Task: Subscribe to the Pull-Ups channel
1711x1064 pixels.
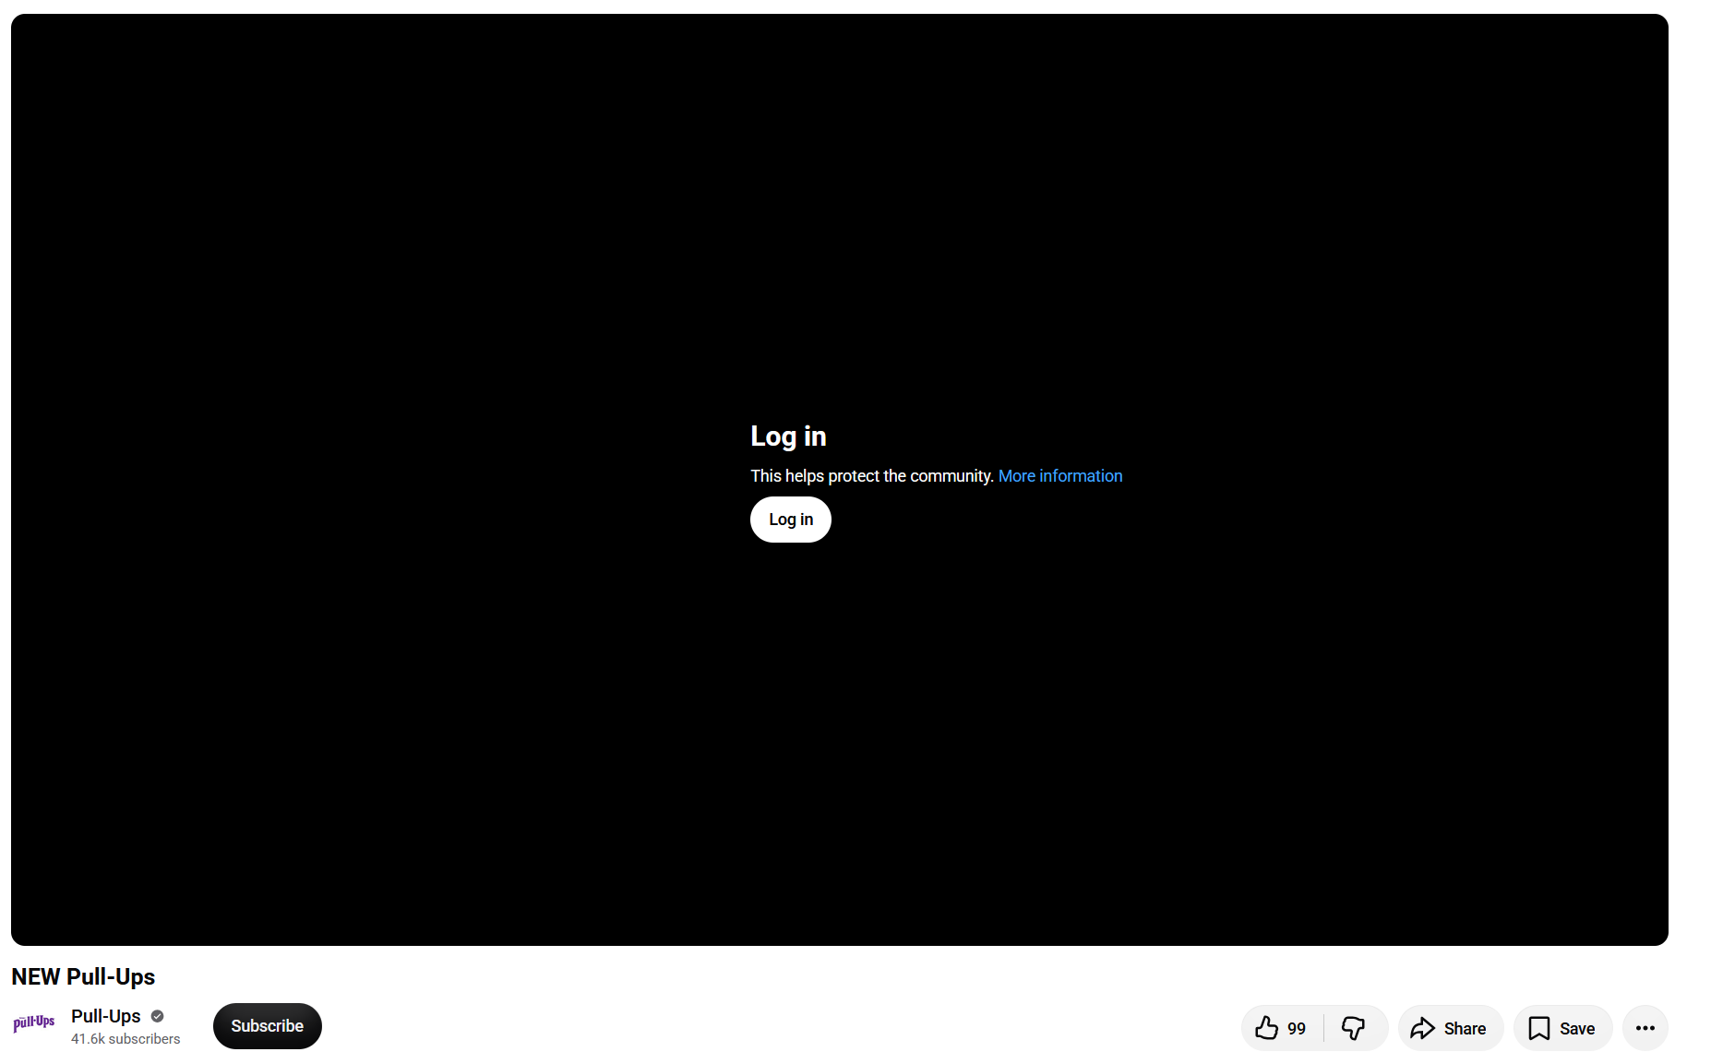Action: point(268,1026)
